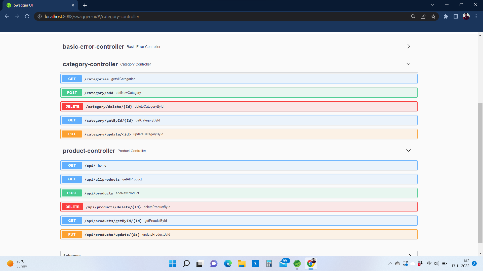Expand the basic-error-controller section
The image size is (483, 271).
(x=408, y=46)
